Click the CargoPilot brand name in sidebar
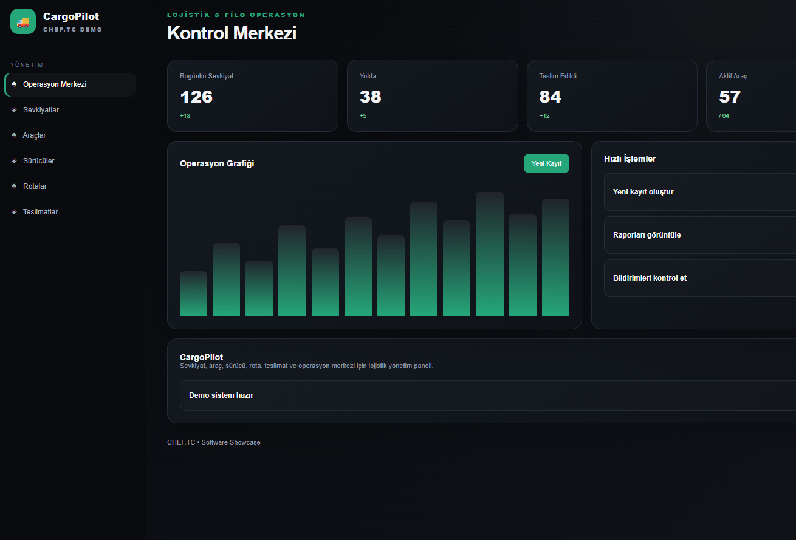Viewport: 796px width, 540px height. pyautogui.click(x=71, y=16)
